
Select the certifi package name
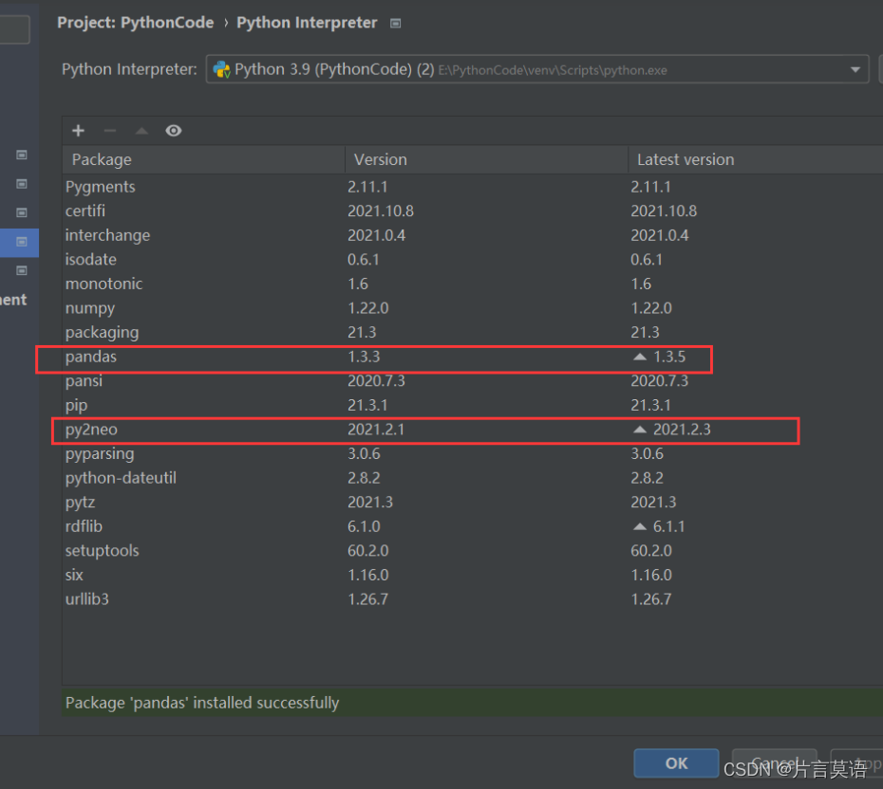click(x=85, y=211)
